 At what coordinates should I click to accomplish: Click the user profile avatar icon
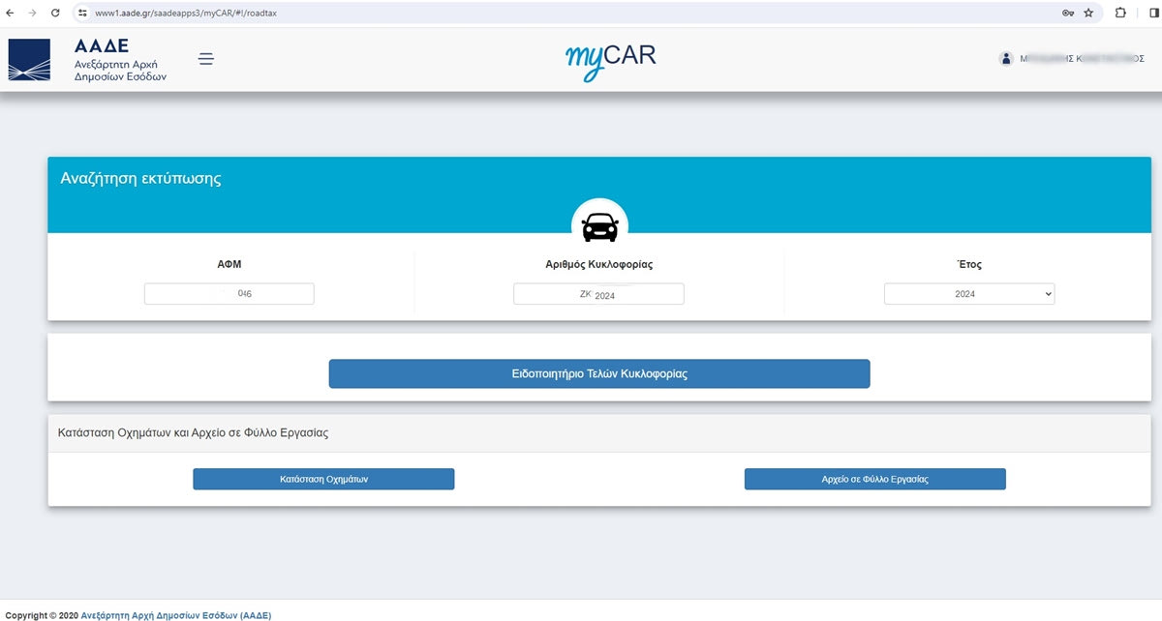(x=1006, y=59)
